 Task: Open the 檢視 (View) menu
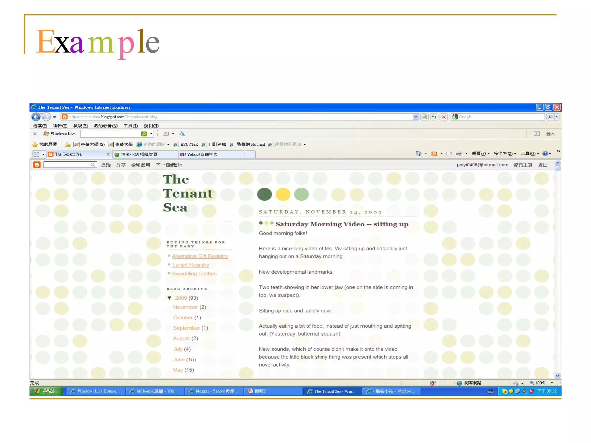80,126
